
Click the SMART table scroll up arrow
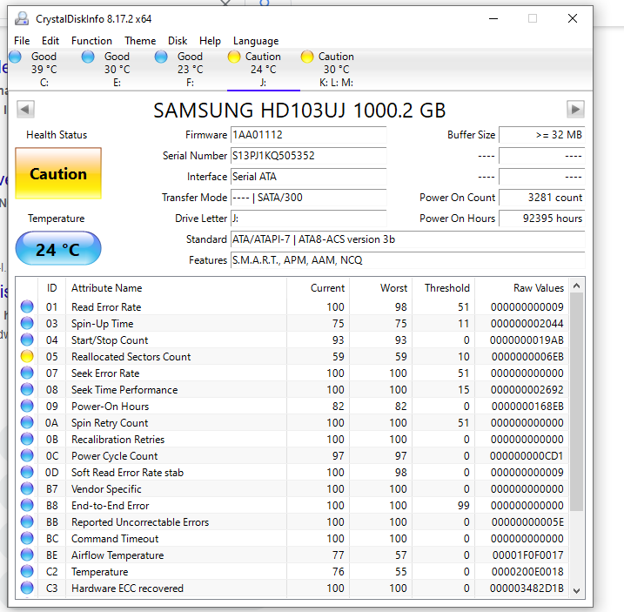click(577, 286)
